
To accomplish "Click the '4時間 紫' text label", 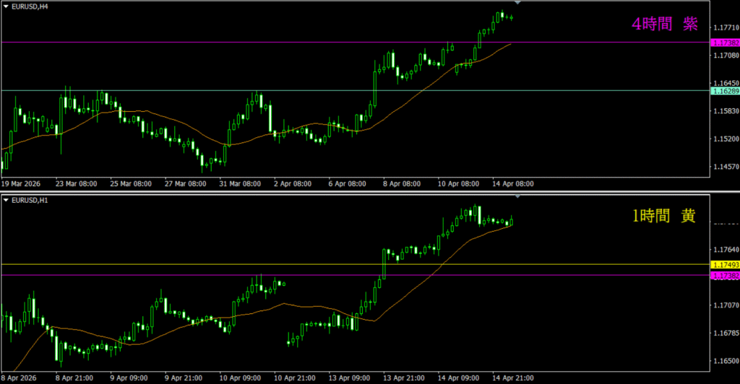I will [x=664, y=25].
